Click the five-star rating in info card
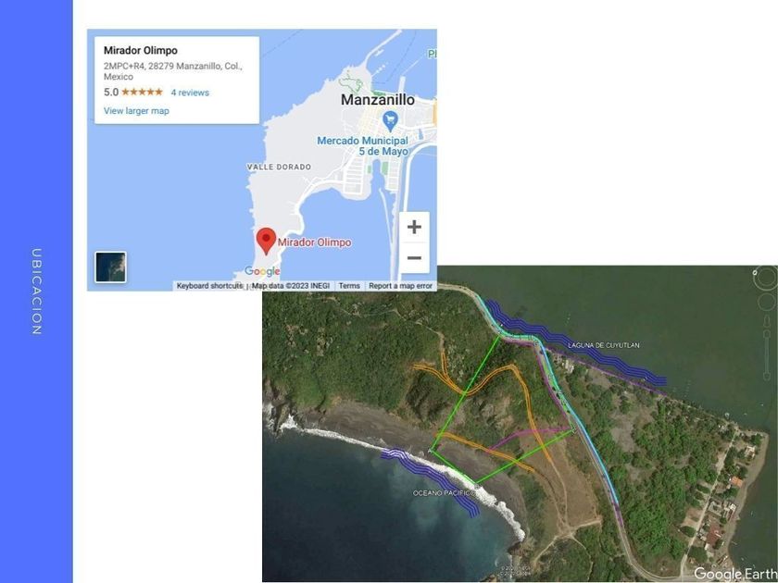 pyautogui.click(x=142, y=92)
